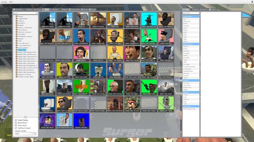254x142 pixels.
Task: Select Skibidi Toilet Hydra icon
Action: [115, 71]
